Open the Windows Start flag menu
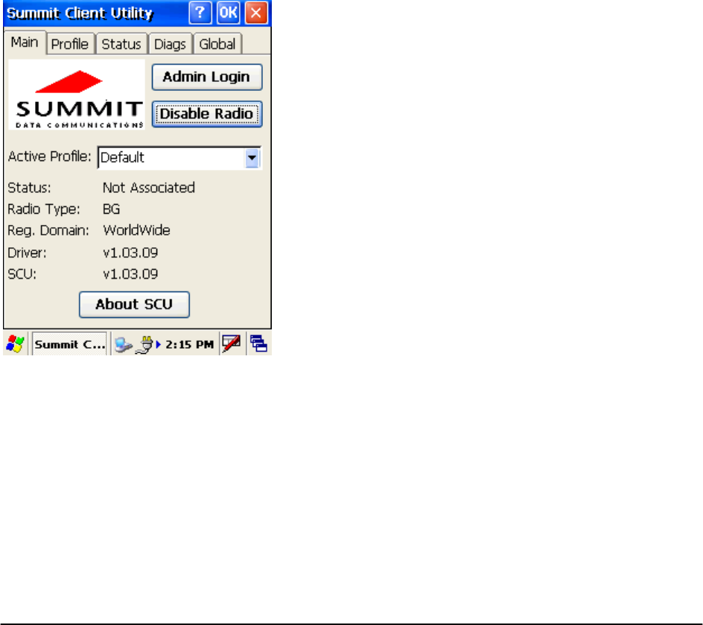The image size is (703, 625). click(15, 344)
